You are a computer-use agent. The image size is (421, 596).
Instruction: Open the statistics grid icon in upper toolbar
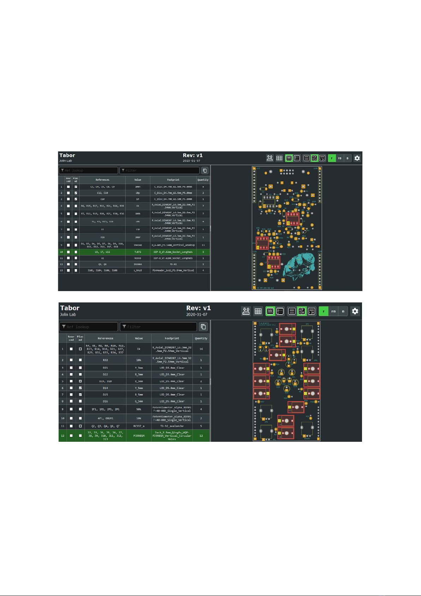[279, 158]
